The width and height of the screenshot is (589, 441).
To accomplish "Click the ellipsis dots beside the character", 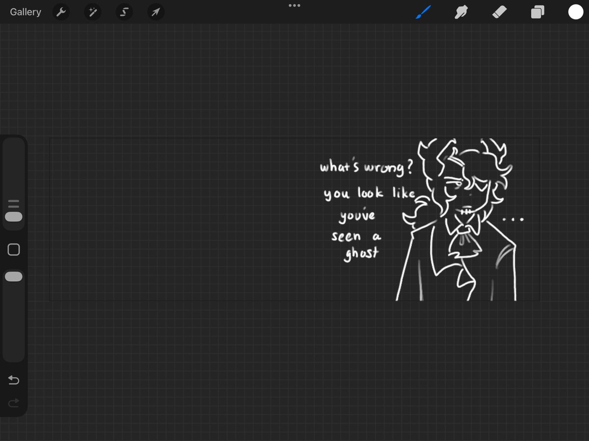I will (x=513, y=220).
